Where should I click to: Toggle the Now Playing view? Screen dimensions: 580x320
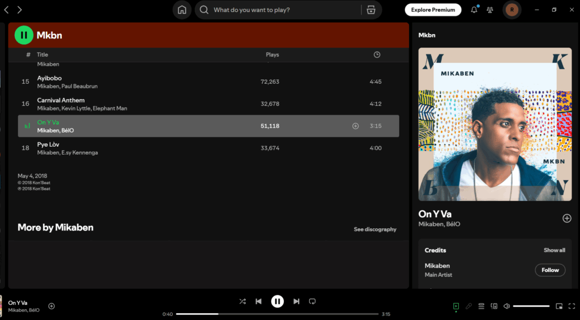tap(456, 306)
